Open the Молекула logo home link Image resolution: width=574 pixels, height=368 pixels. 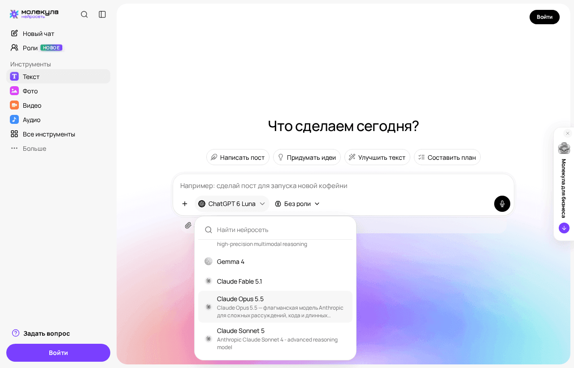click(34, 14)
